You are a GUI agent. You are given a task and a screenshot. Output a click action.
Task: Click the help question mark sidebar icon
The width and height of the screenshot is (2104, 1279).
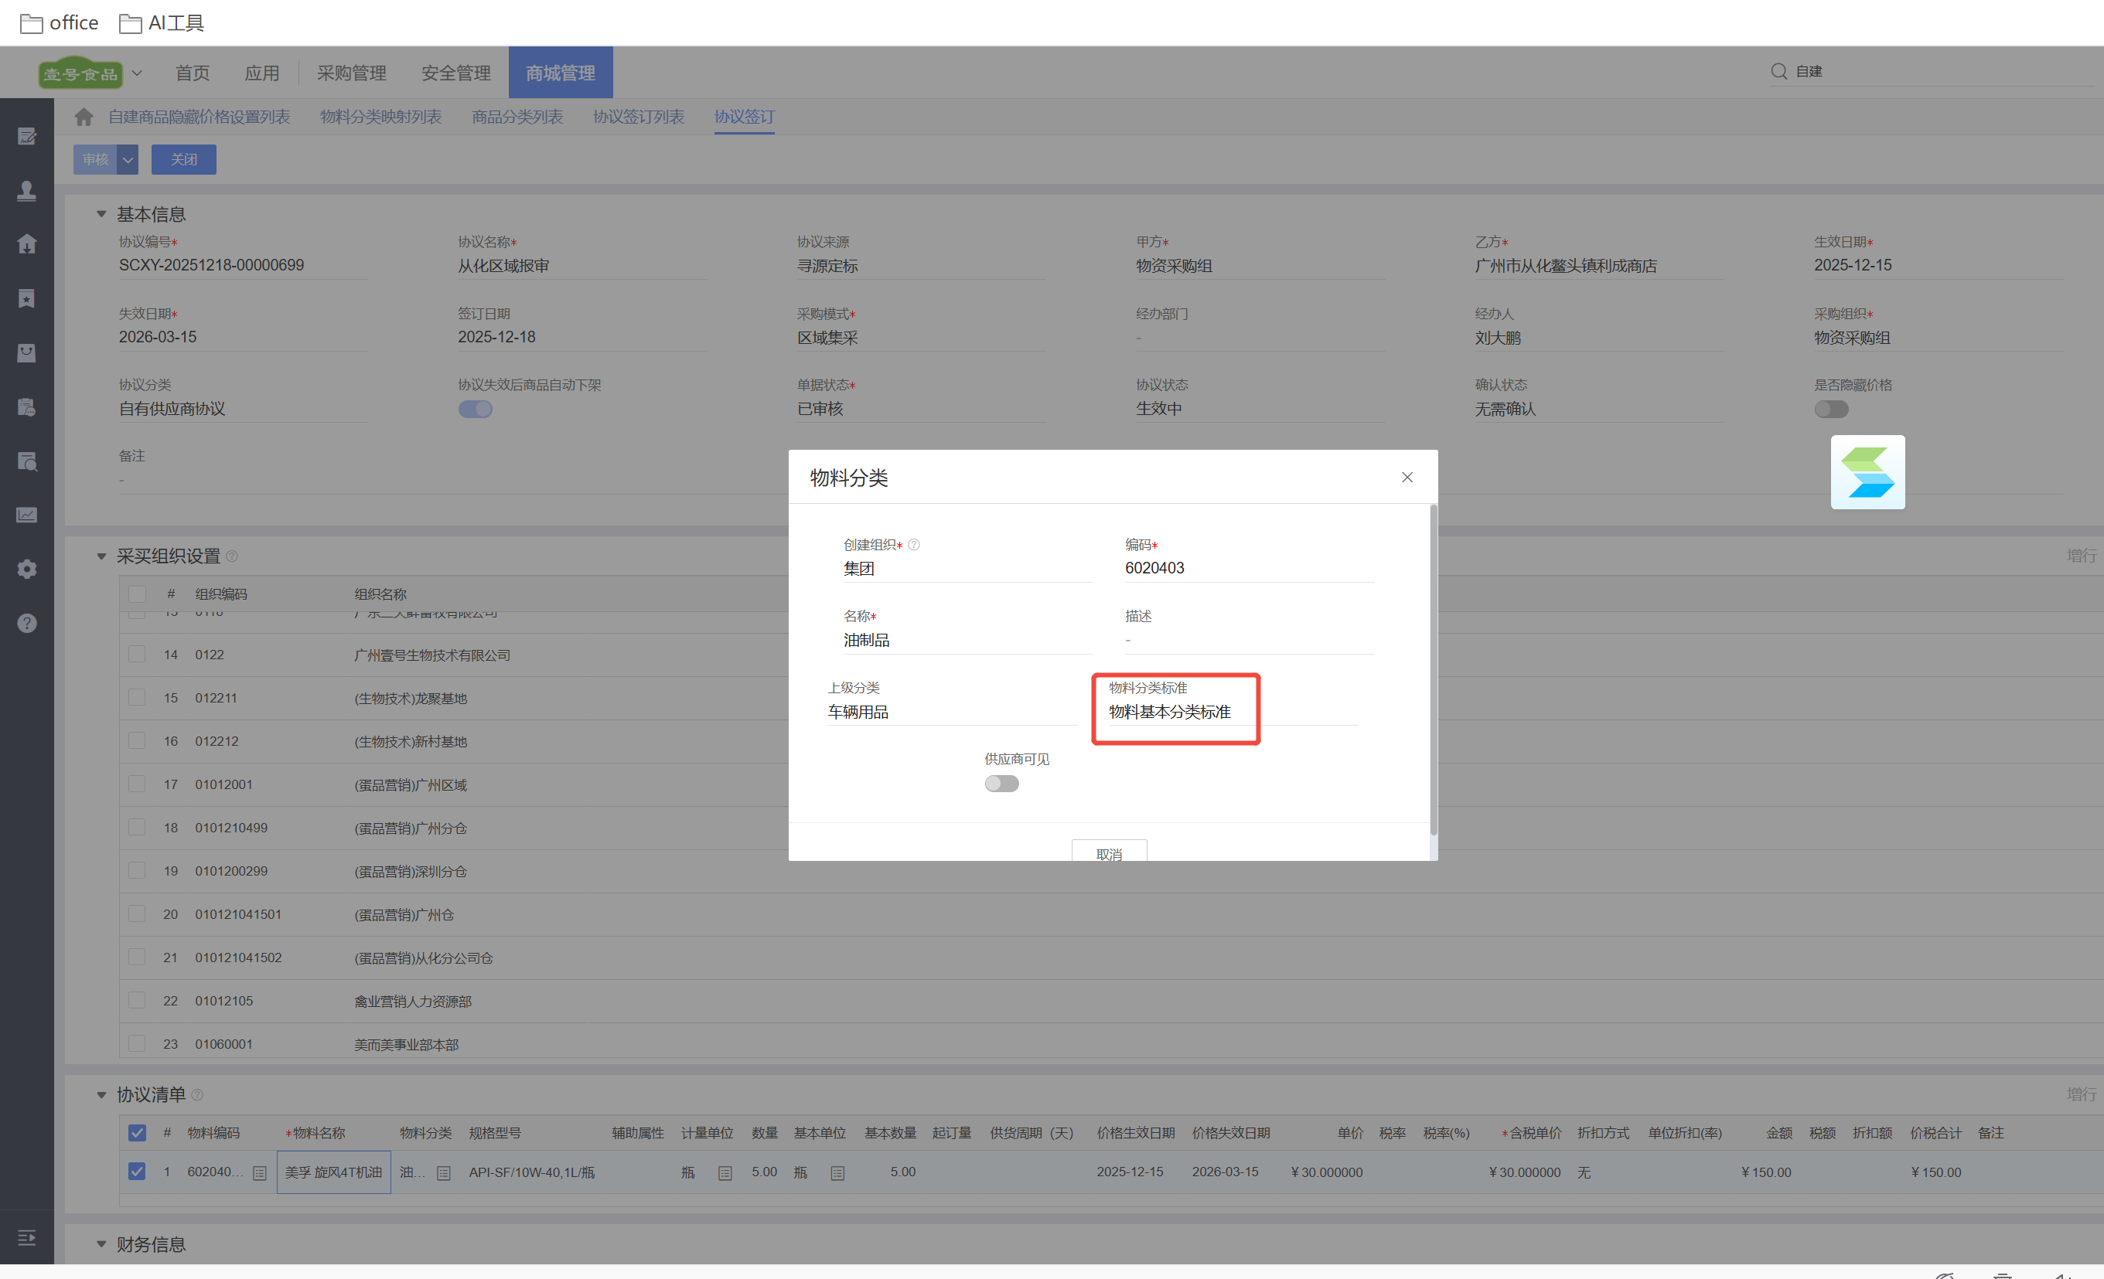[x=26, y=623]
